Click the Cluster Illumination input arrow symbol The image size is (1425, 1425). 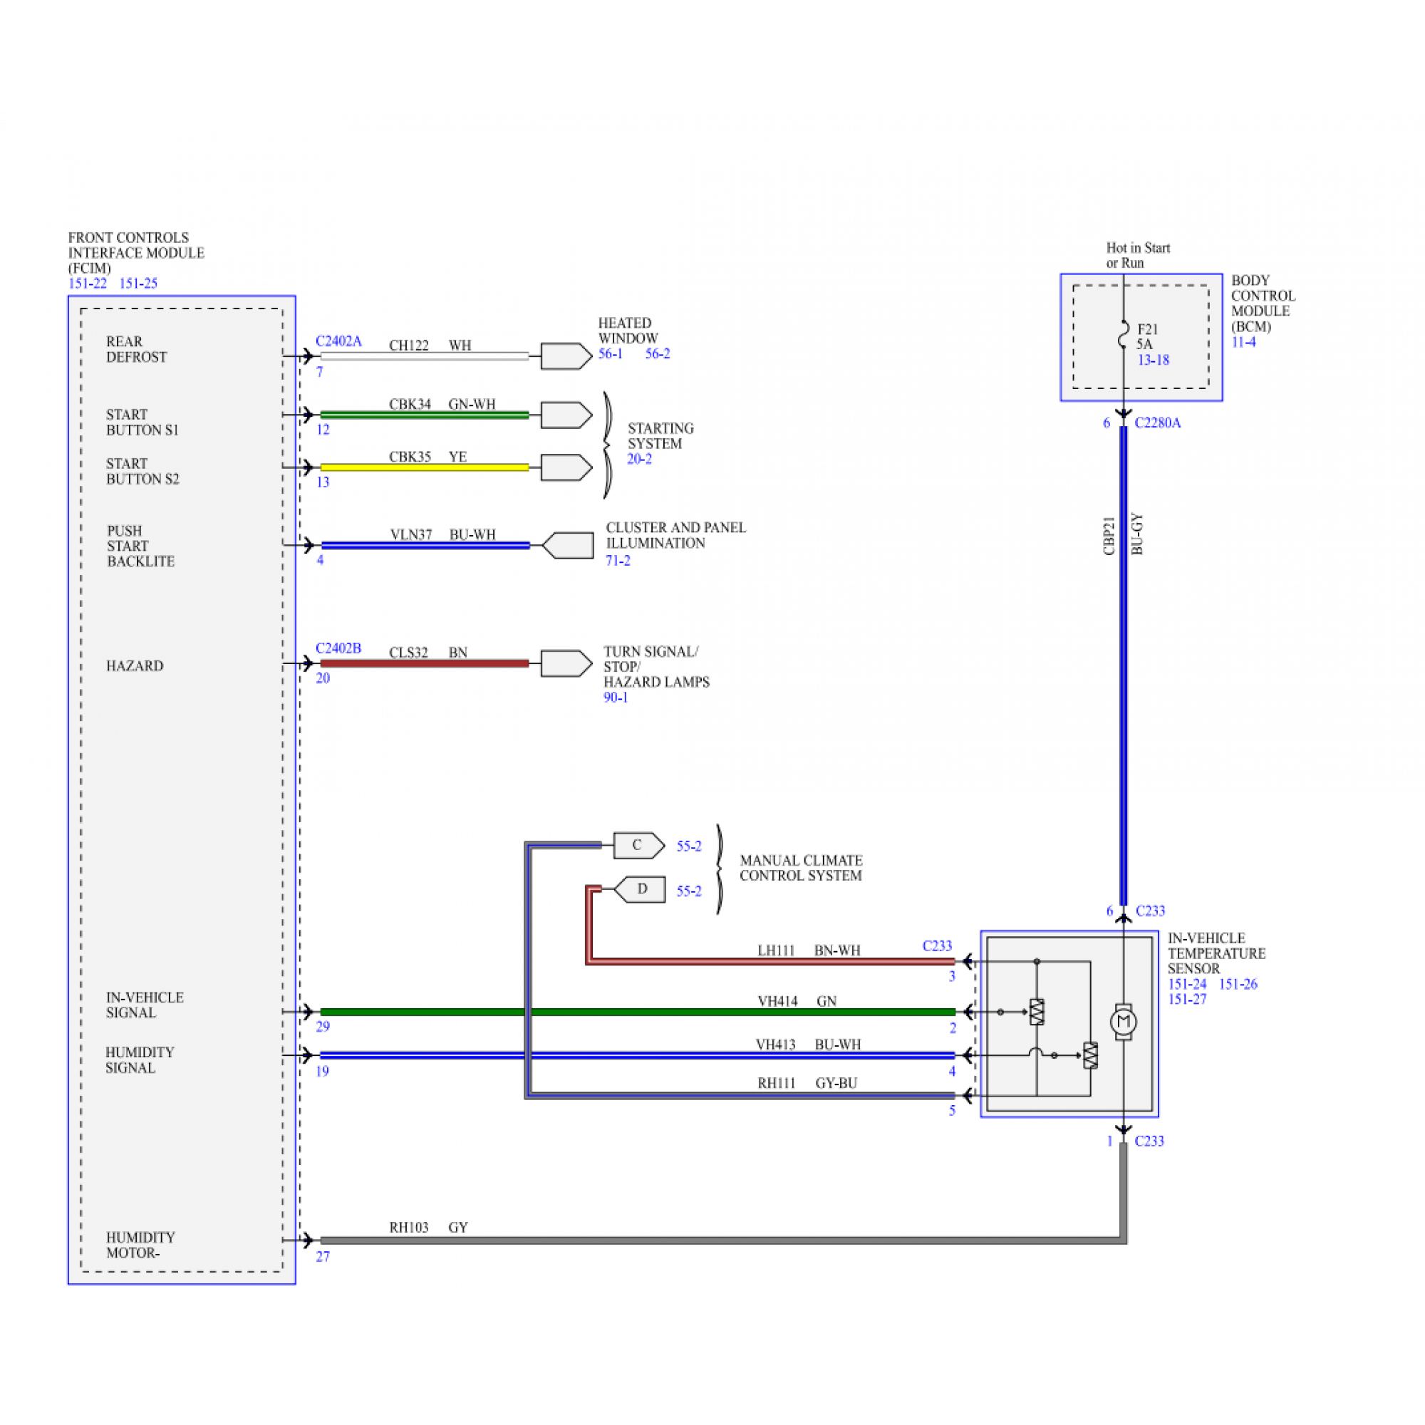point(567,546)
